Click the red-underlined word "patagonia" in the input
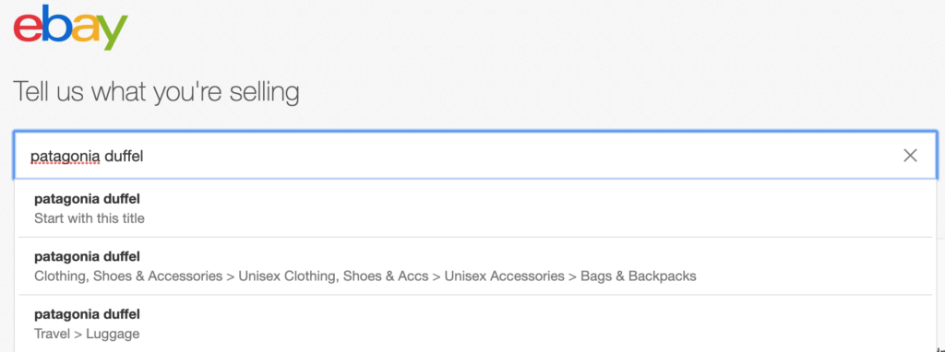This screenshot has height=352, width=945. pos(66,157)
